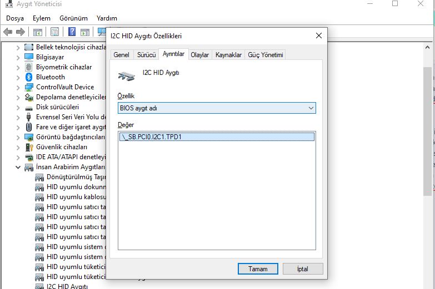Click the ControlVault Device icon
The width and height of the screenshot is (435, 289).
click(x=29, y=87)
